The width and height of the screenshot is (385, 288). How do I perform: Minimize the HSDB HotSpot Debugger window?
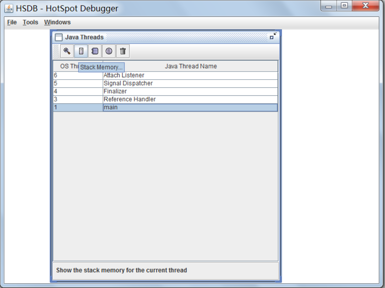click(329, 6)
